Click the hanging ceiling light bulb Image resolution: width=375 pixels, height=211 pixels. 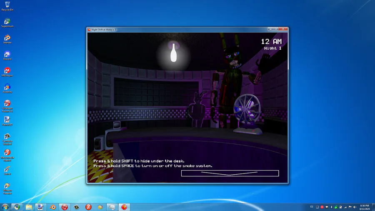click(173, 53)
